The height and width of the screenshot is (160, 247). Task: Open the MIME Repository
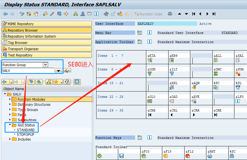[47, 24]
